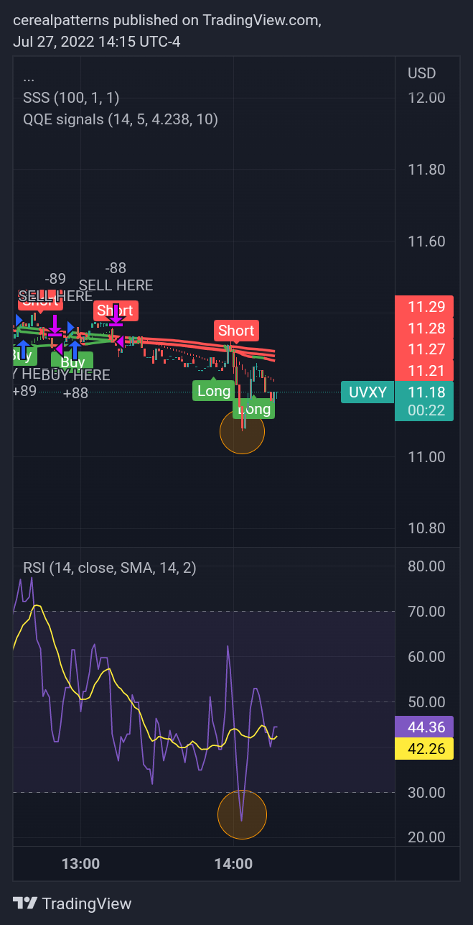Click the 11.00 price axis label
The height and width of the screenshot is (925, 473).
coord(426,457)
